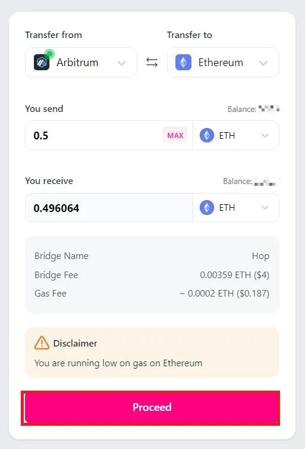
Task: Click the Hop bridge name value
Action: [260, 255]
